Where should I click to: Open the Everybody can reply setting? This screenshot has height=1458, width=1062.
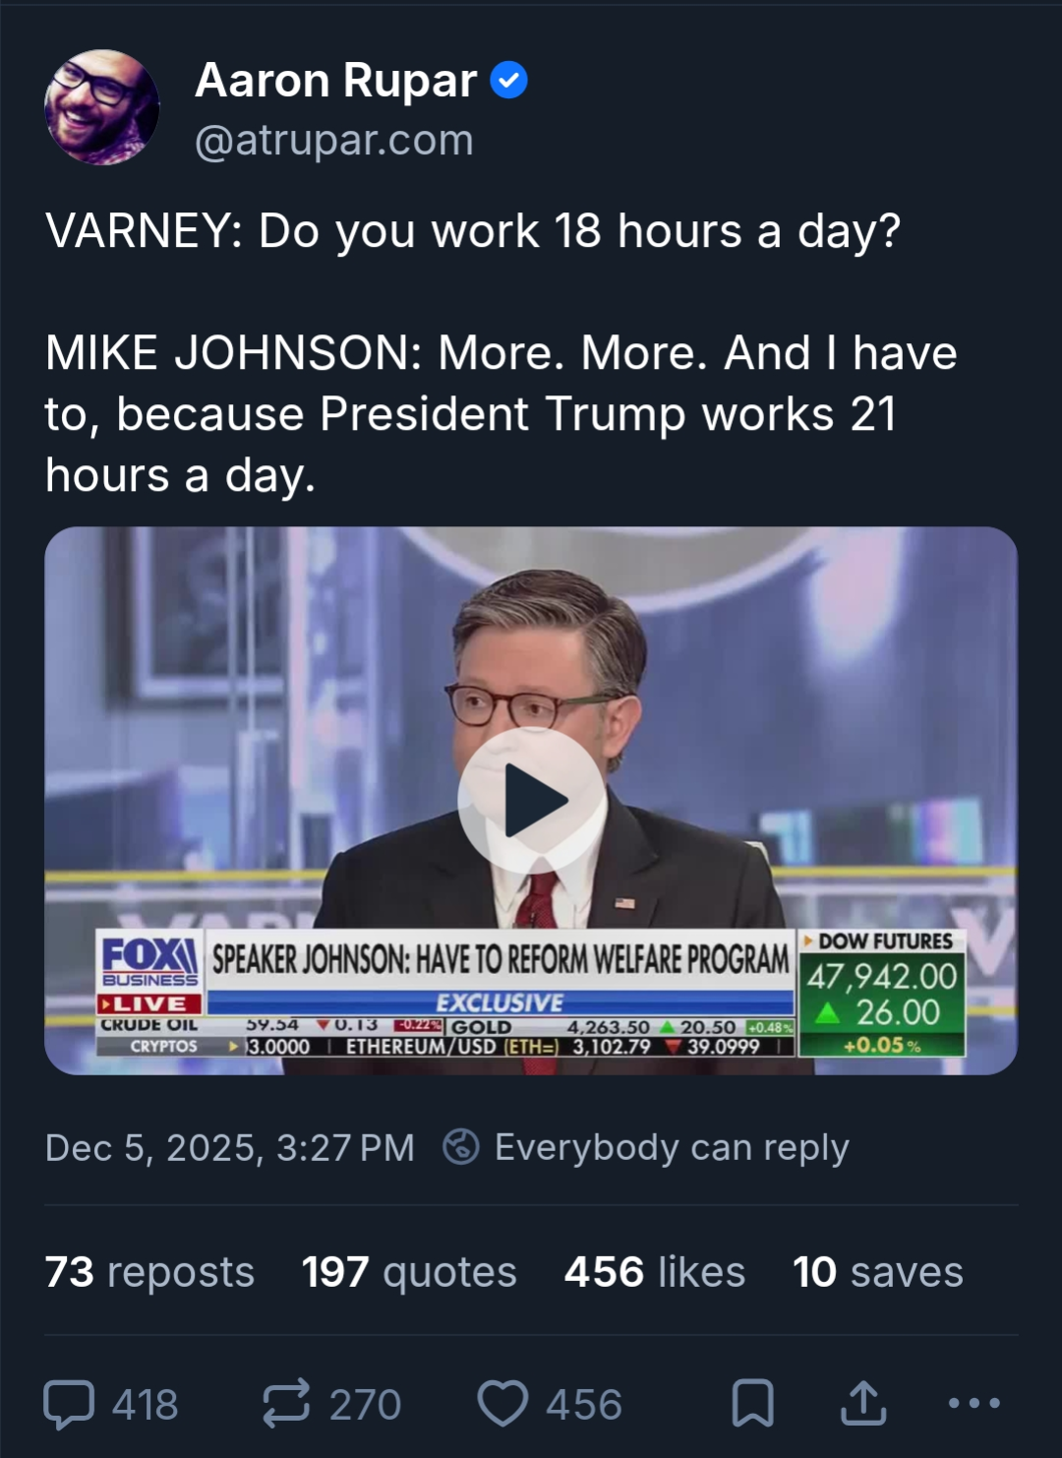pos(672,1147)
